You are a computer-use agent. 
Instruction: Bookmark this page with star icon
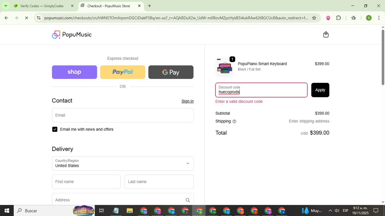(314, 18)
